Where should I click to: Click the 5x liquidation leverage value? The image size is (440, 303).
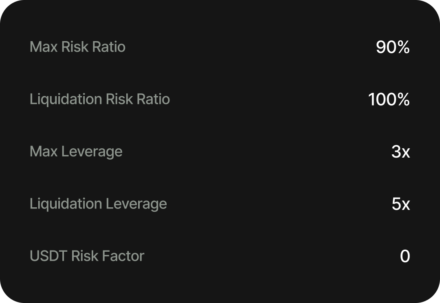tap(401, 204)
